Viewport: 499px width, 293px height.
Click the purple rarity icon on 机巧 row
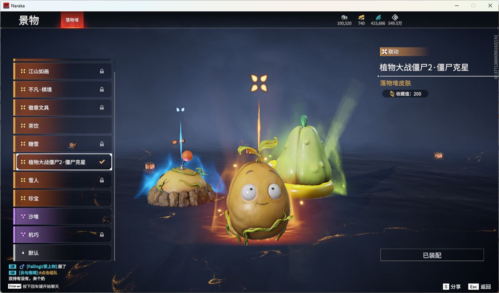23,234
